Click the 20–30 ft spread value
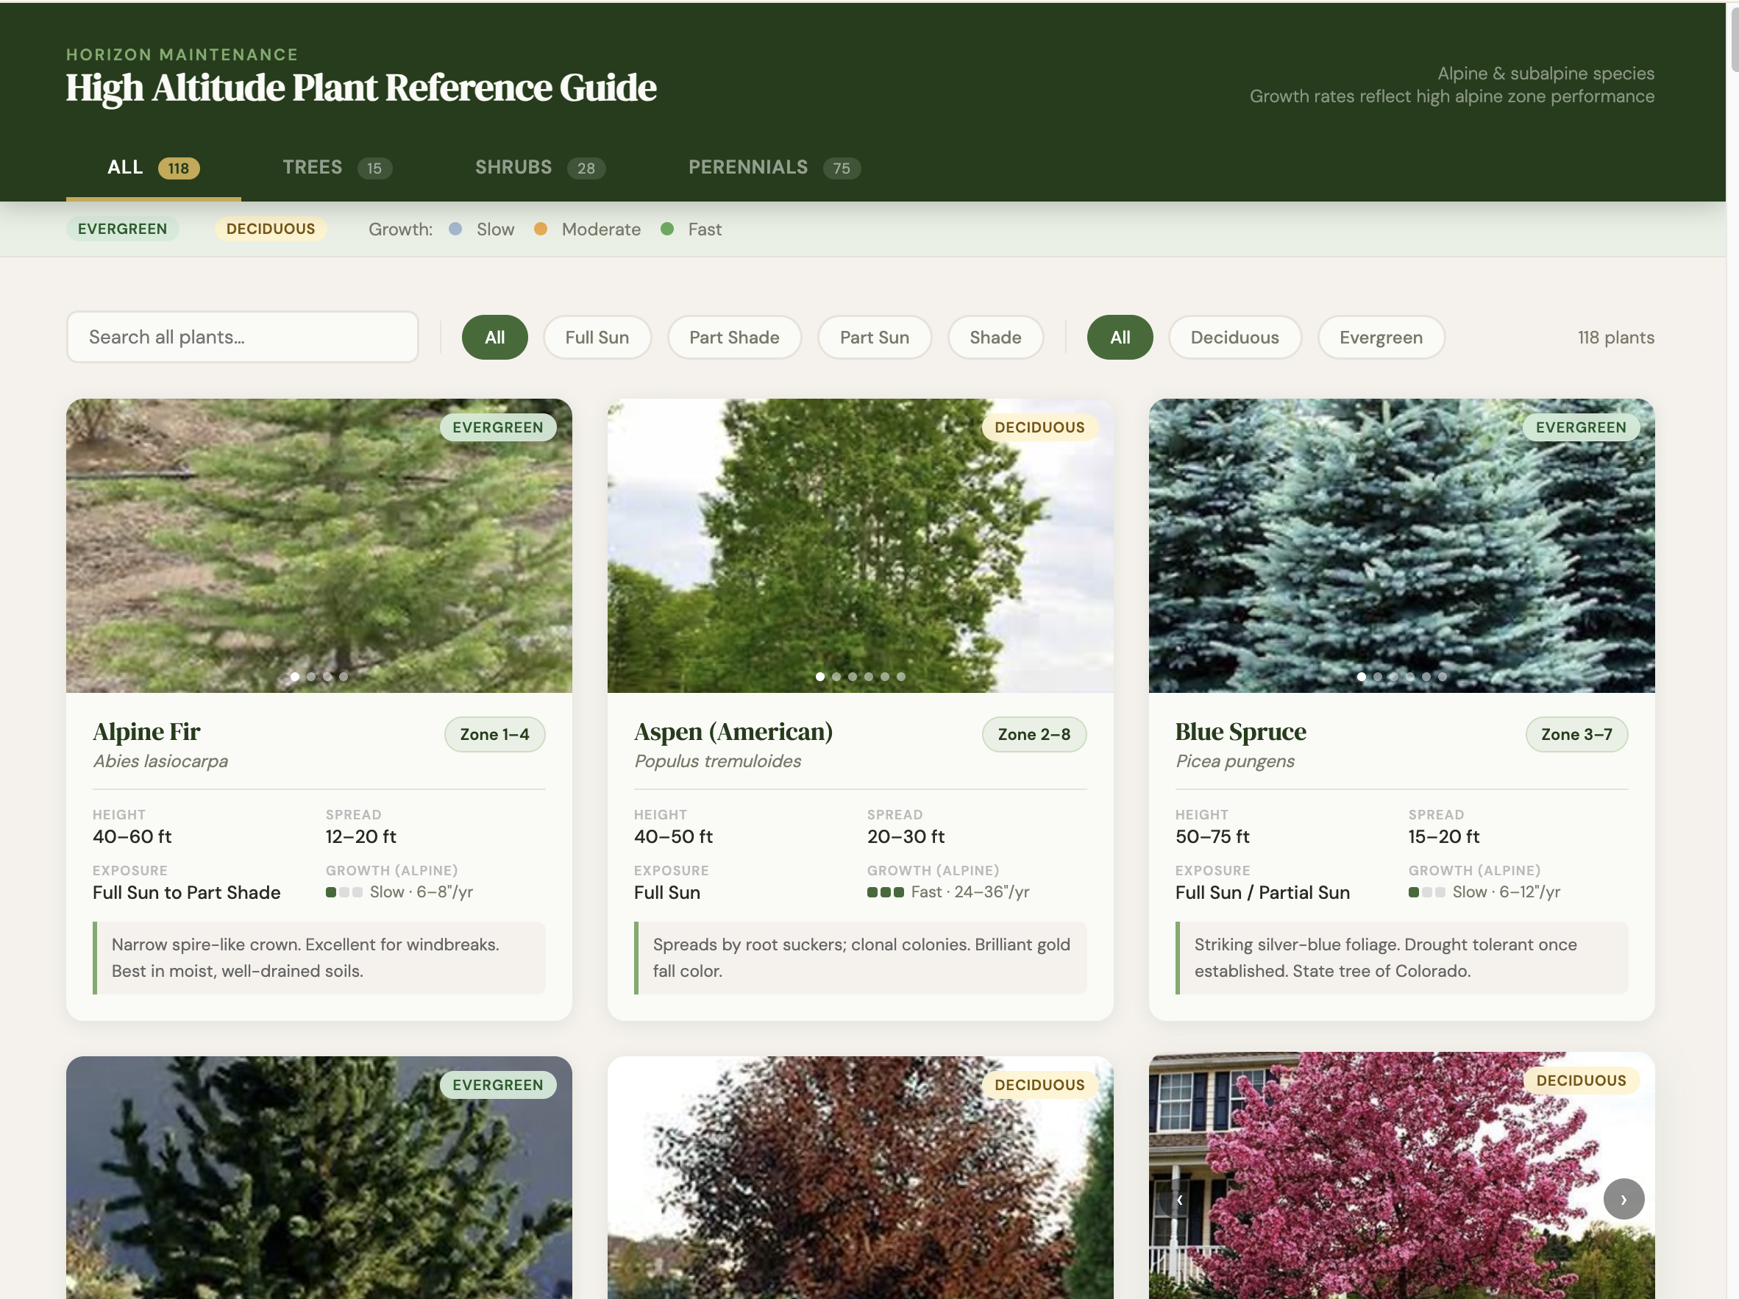Image resolution: width=1739 pixels, height=1299 pixels. click(906, 836)
